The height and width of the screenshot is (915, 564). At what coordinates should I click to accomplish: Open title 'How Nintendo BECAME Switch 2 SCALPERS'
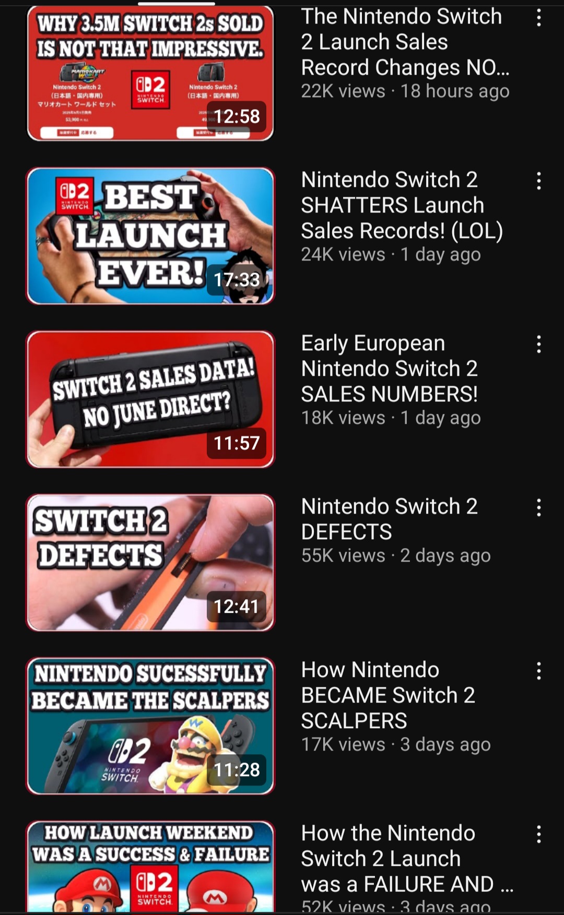click(389, 695)
